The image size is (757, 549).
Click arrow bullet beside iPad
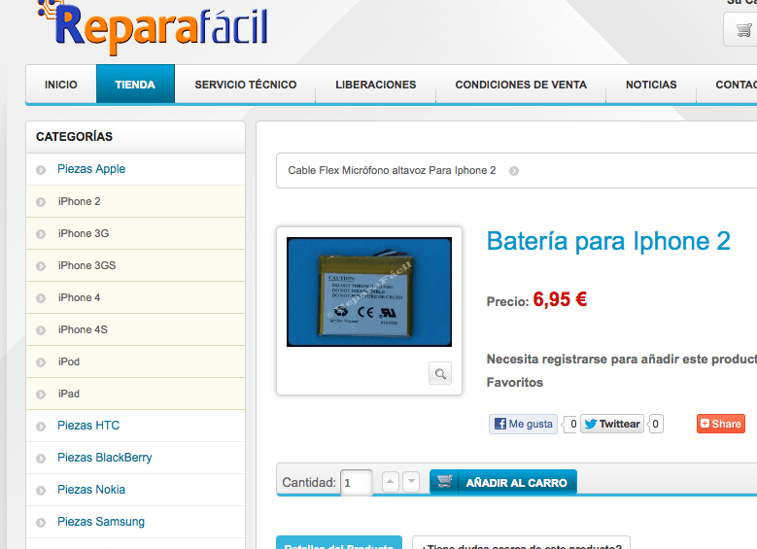pyautogui.click(x=41, y=395)
